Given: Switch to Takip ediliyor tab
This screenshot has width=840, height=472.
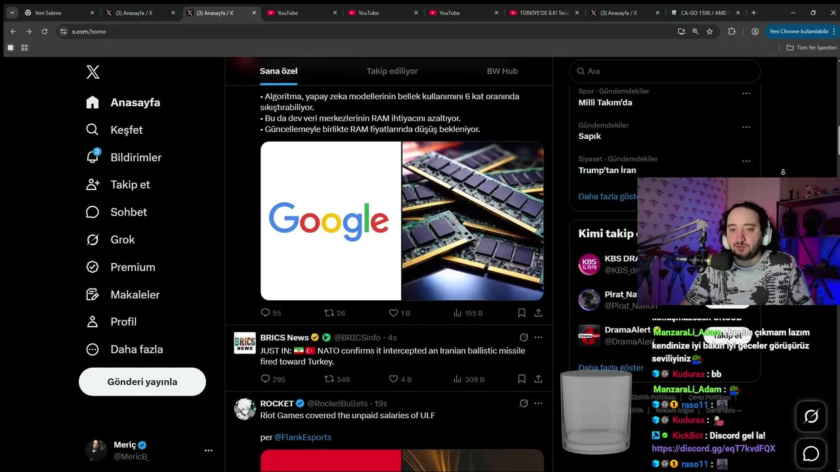Looking at the screenshot, I should pyautogui.click(x=392, y=71).
